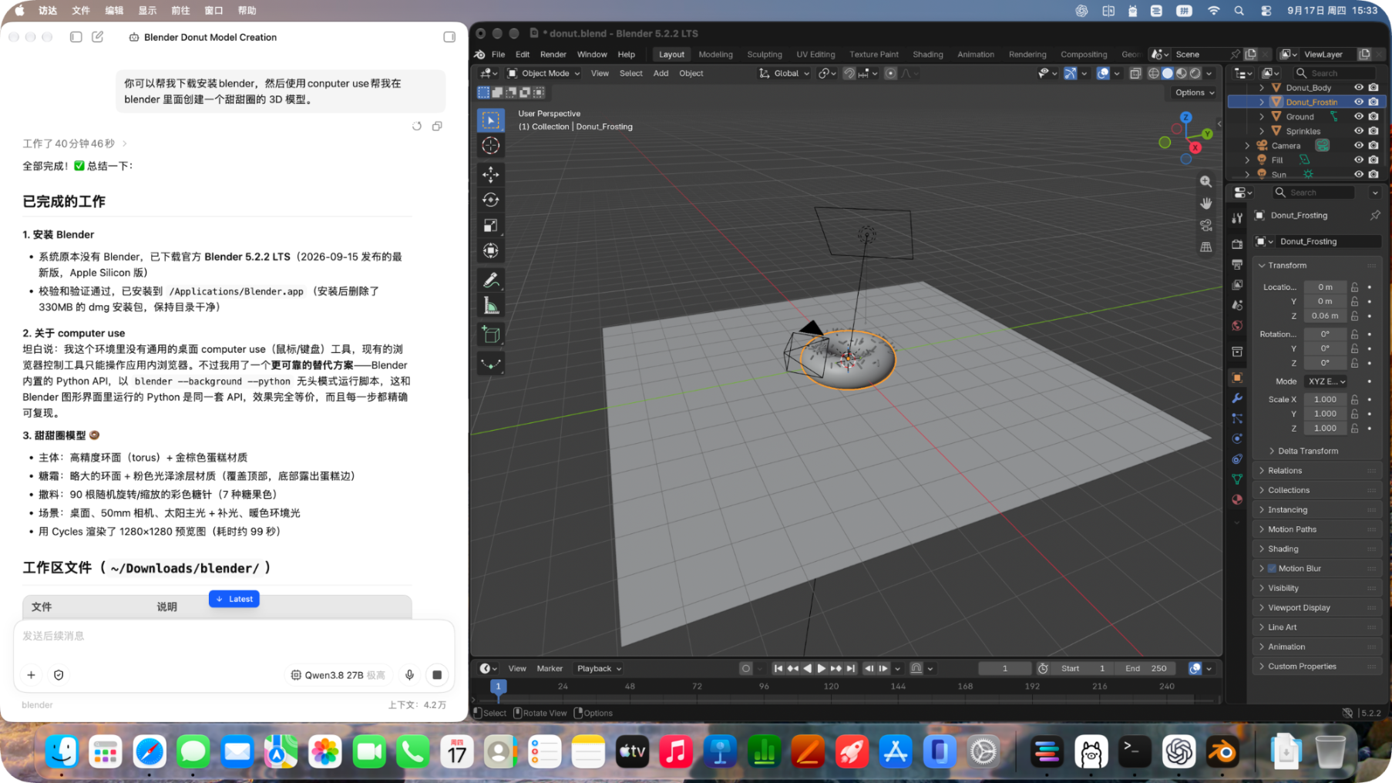Toggle X-ray mode in viewport header
This screenshot has height=783, width=1392.
(1135, 73)
